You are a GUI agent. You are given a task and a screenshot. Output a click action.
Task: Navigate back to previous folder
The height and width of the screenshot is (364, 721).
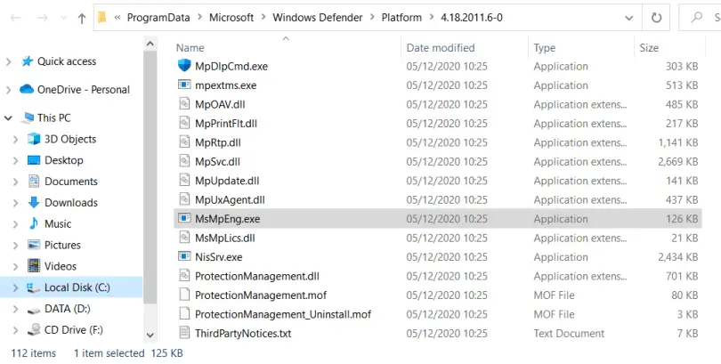[x=15, y=18]
